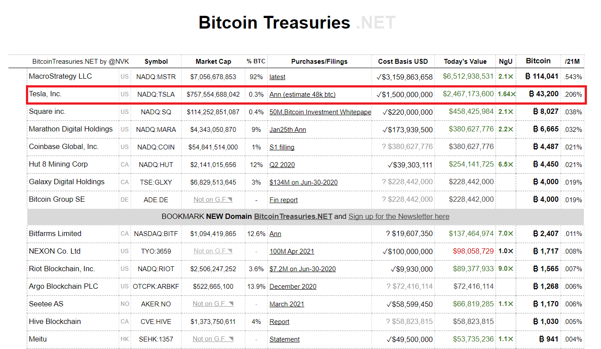Click the 'Market Cap' column header
This screenshot has height=349, width=601.
(x=213, y=62)
